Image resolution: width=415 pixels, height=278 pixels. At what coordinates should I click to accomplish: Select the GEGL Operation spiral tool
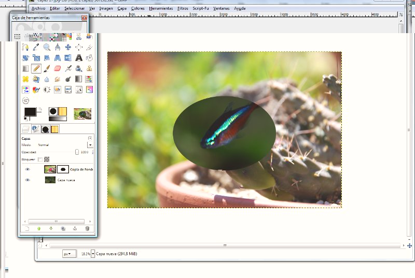point(25,100)
